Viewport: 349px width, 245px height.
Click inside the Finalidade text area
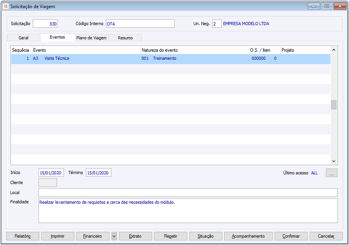(x=188, y=210)
